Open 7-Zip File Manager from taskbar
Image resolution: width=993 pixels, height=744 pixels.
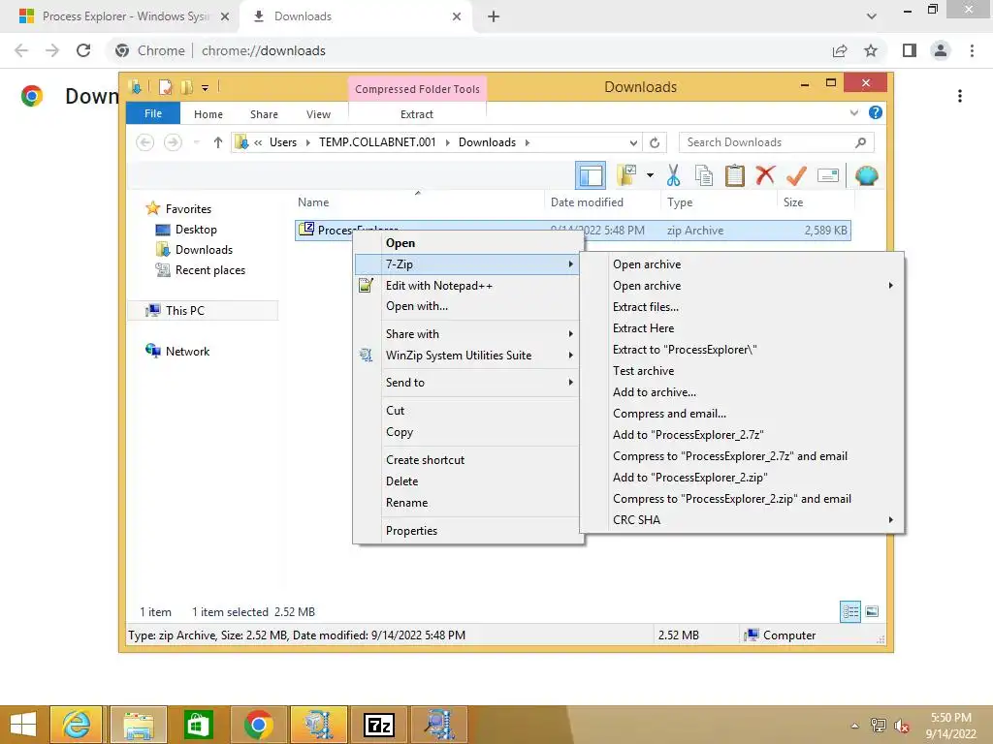pos(379,725)
